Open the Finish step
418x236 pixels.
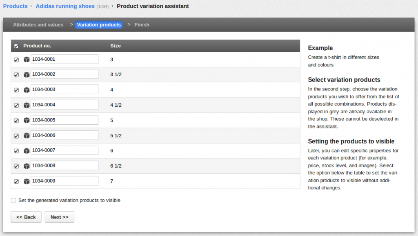142,25
